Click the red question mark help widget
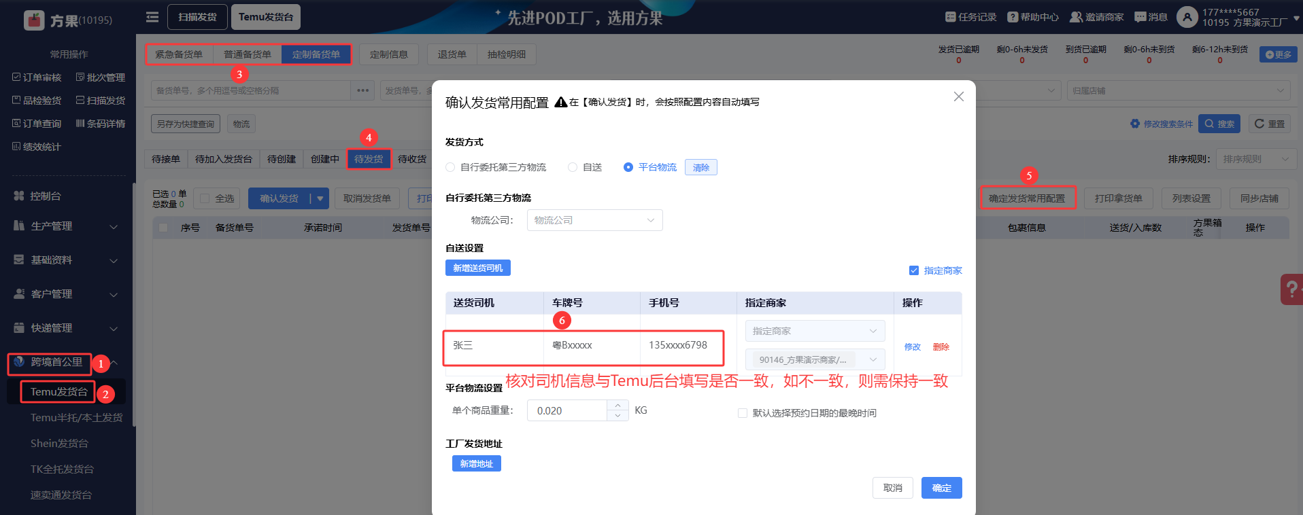Viewport: 1303px width, 515px height. click(1291, 289)
